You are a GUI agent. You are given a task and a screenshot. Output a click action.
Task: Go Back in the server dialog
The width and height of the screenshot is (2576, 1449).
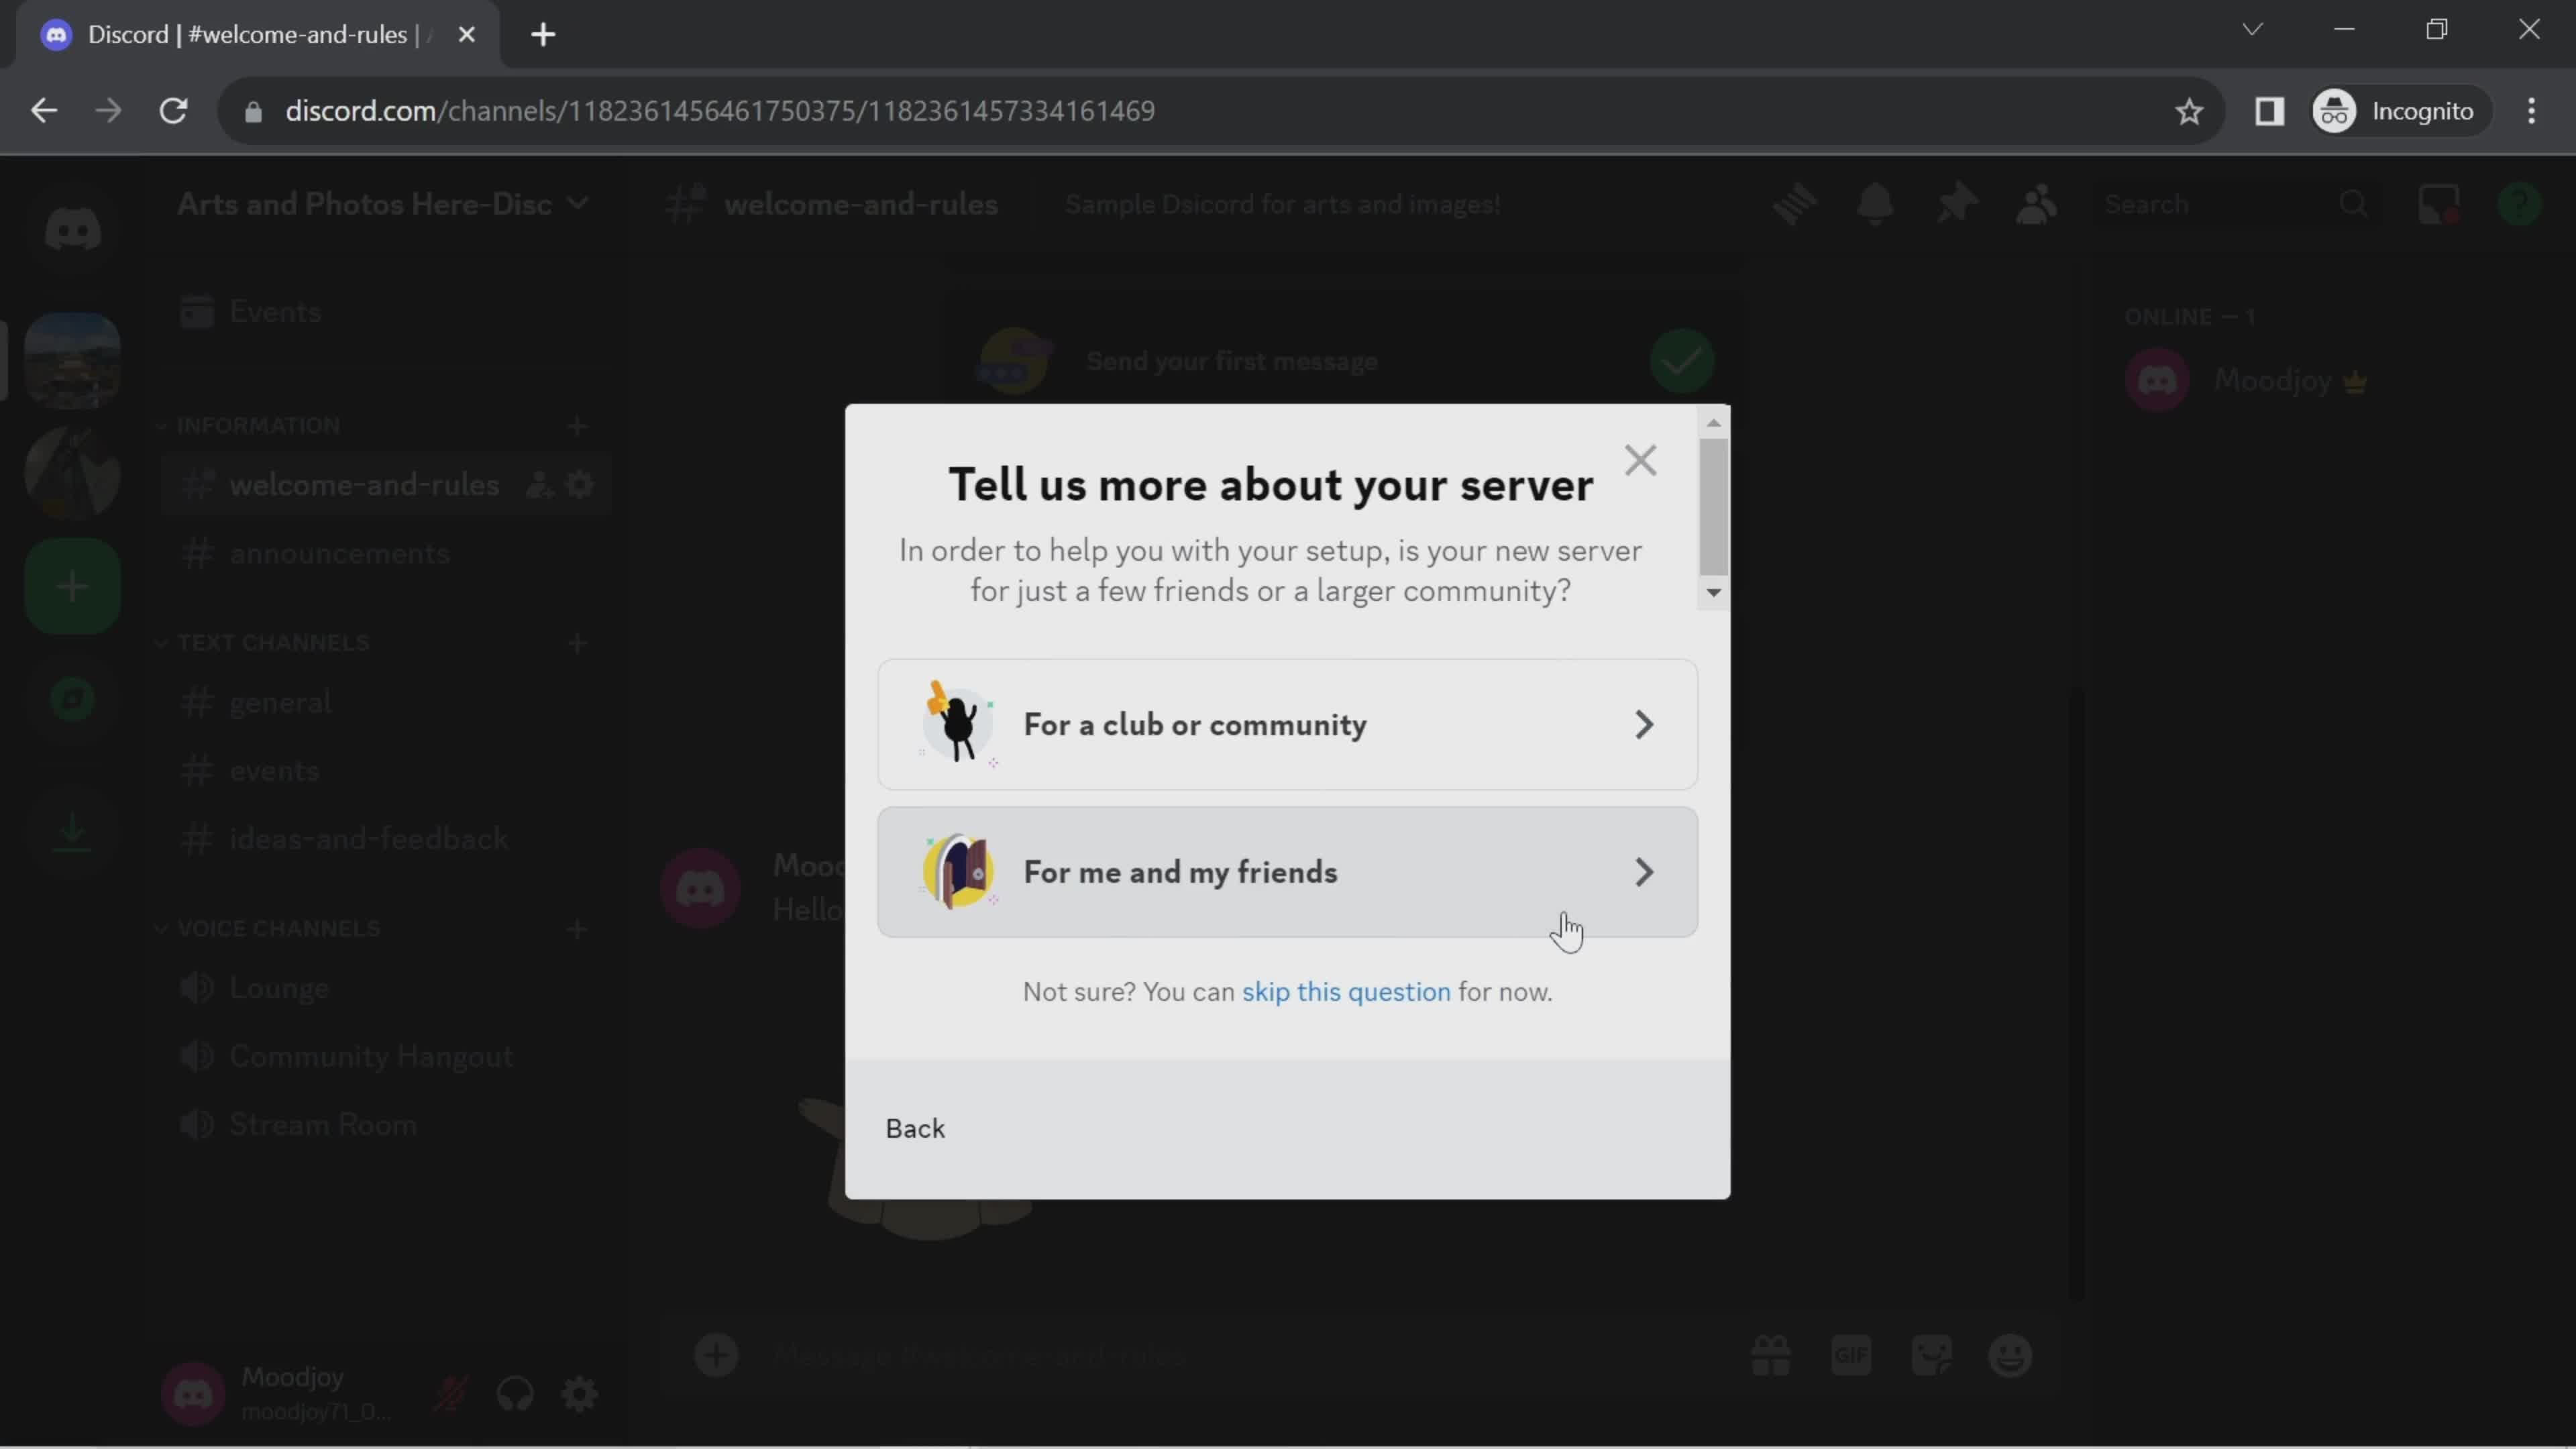click(915, 1129)
